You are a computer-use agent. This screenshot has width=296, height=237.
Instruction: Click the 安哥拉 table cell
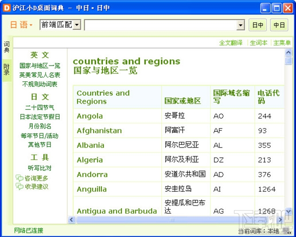point(175,116)
